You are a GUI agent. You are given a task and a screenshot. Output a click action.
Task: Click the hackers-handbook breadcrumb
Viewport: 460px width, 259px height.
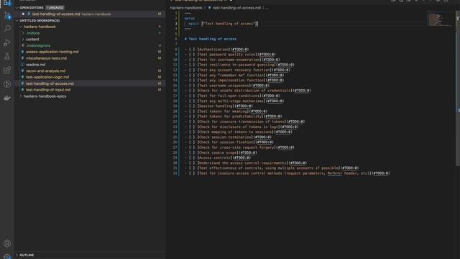186,8
